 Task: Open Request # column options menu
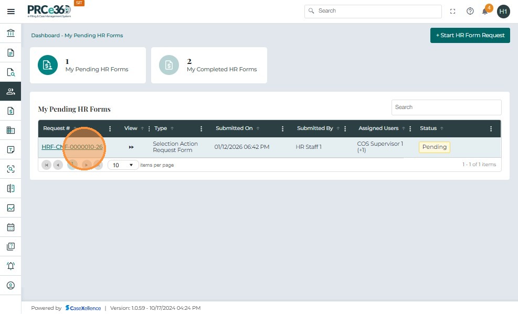tap(110, 128)
